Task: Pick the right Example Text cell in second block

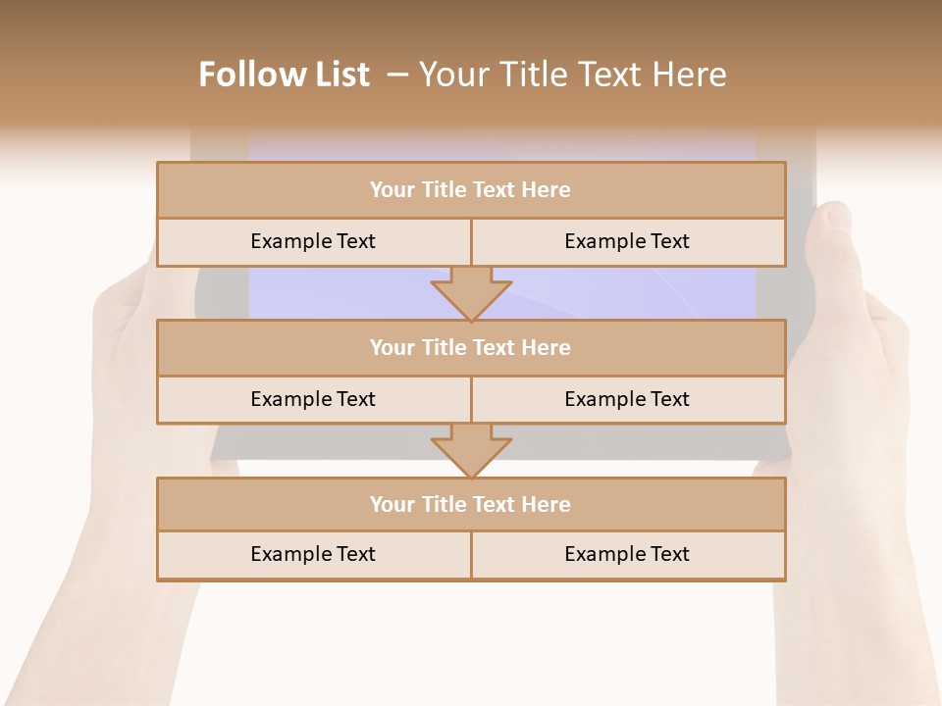Action: (627, 399)
